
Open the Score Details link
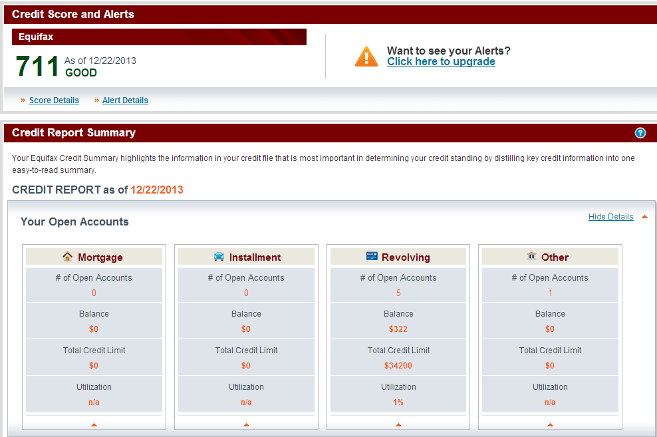(54, 100)
